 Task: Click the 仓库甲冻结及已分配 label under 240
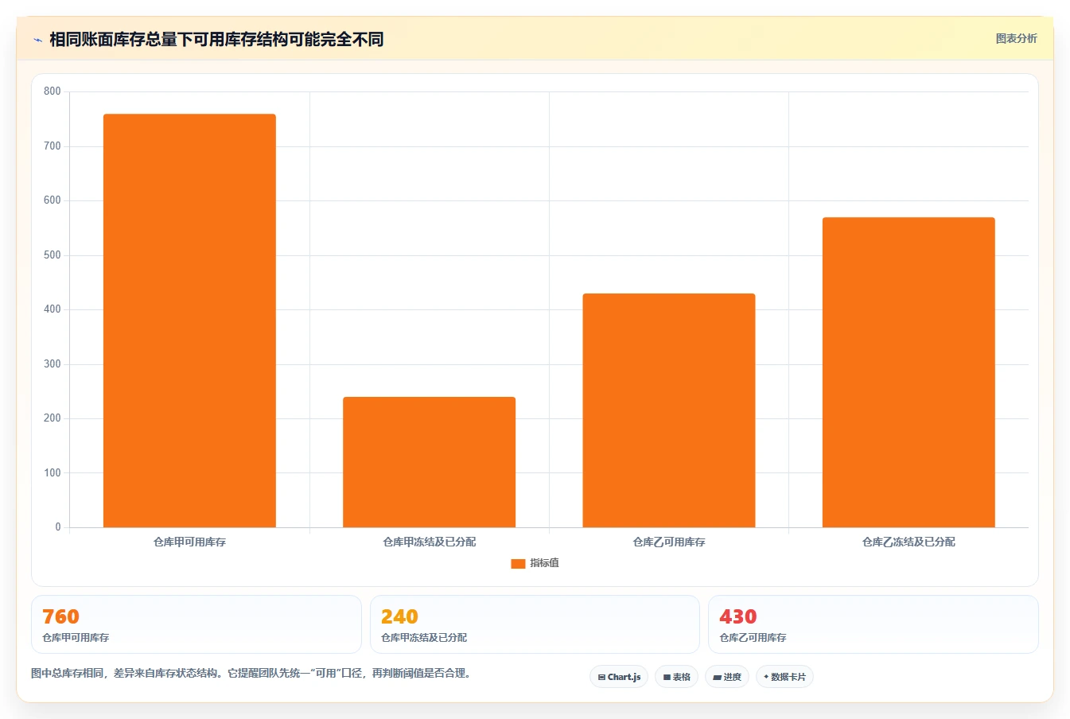coord(424,638)
